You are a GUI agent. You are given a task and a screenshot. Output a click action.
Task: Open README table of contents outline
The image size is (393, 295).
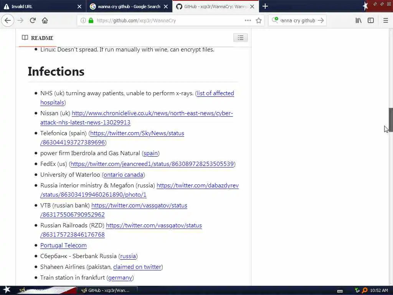(x=240, y=38)
